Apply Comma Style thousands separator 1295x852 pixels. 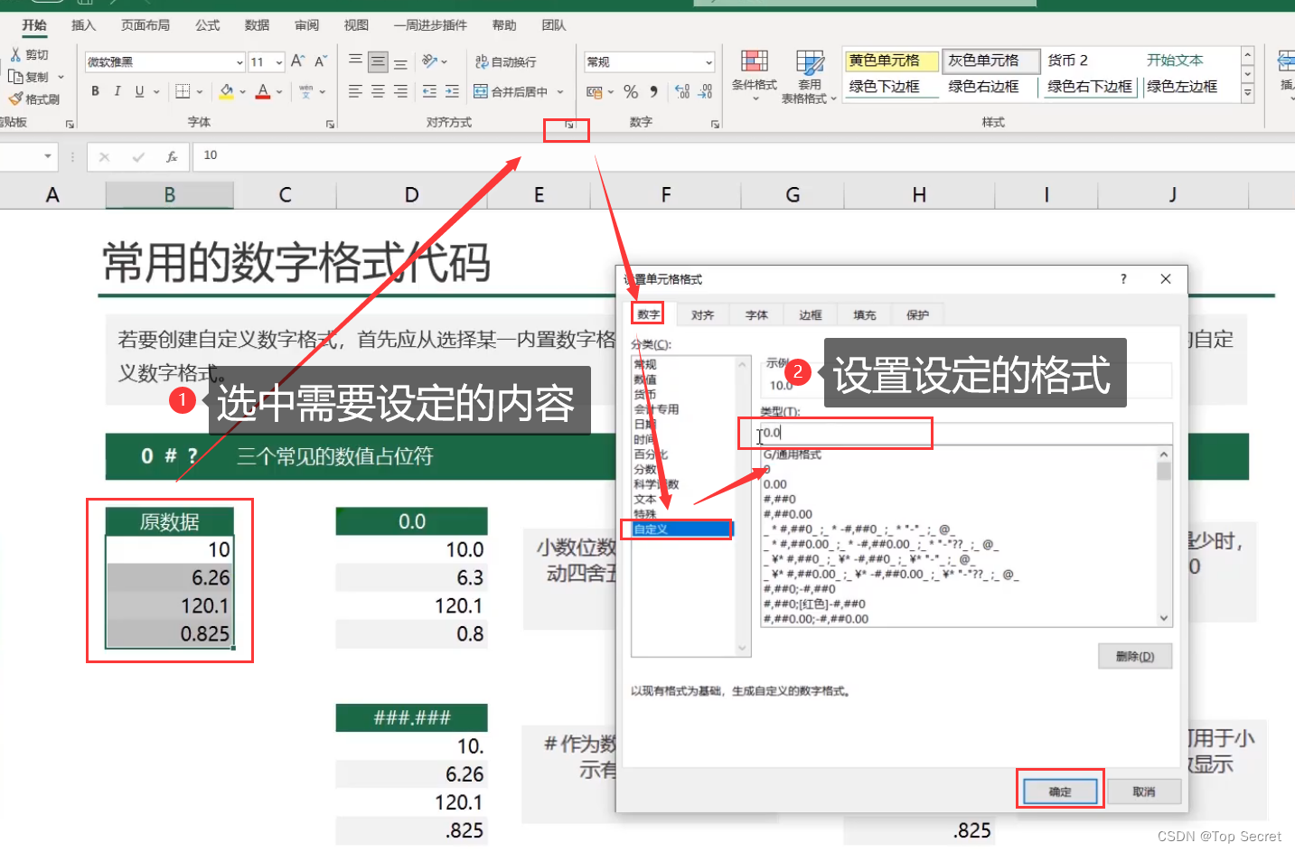[653, 91]
